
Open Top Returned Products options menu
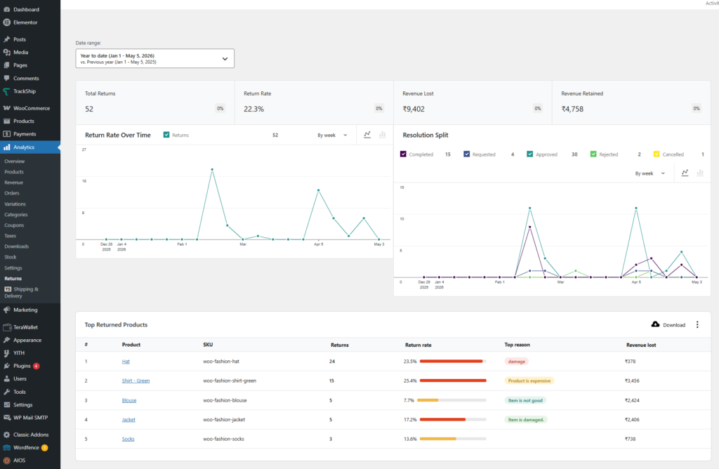(x=697, y=324)
